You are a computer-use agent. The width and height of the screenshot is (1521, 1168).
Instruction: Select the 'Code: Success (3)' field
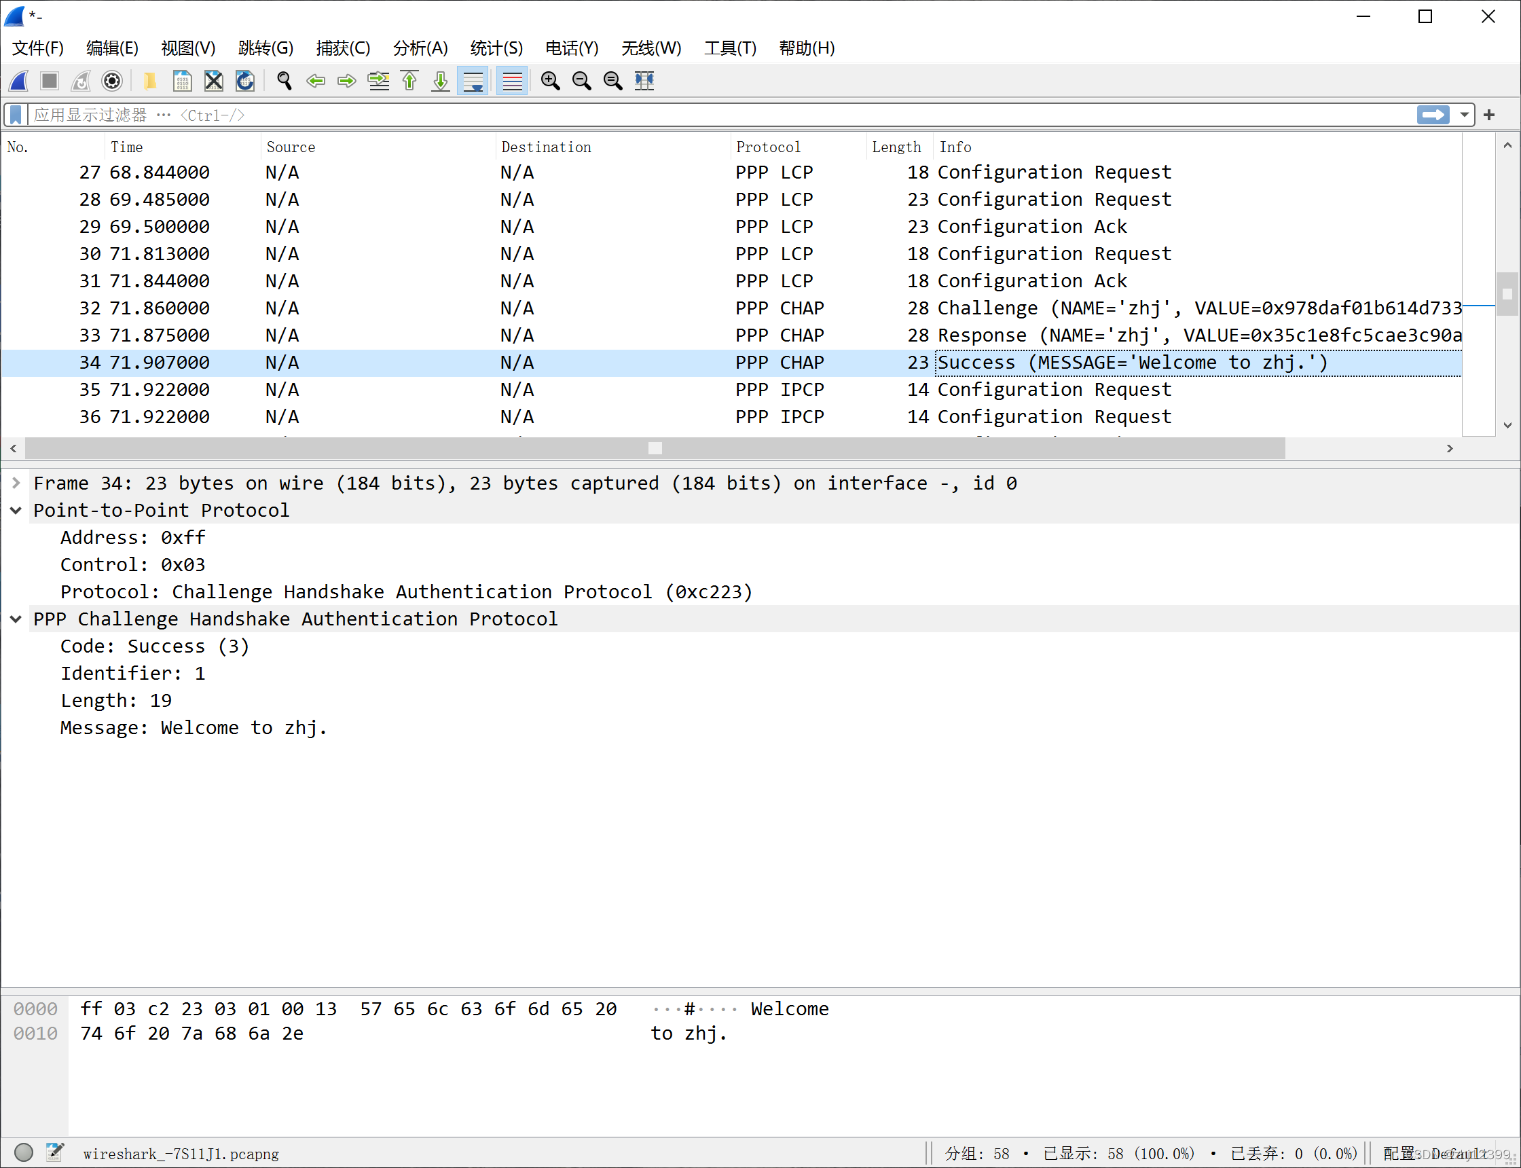pos(154,646)
